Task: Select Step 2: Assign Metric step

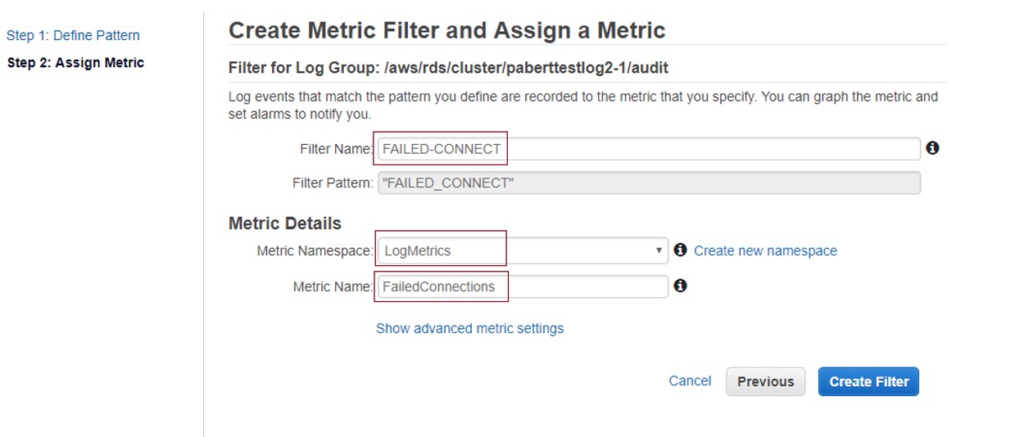Action: tap(75, 62)
